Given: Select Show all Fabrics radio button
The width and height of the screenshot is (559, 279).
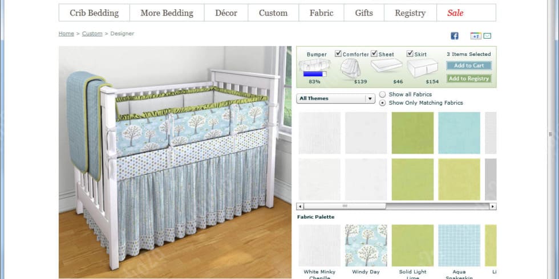Looking at the screenshot, I should 382,95.
